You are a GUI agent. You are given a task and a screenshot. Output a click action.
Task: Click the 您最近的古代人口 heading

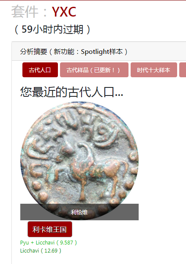[71, 92]
